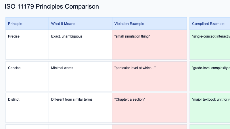
Task: Click the "particular level at which..." cell
Action: 149,76
